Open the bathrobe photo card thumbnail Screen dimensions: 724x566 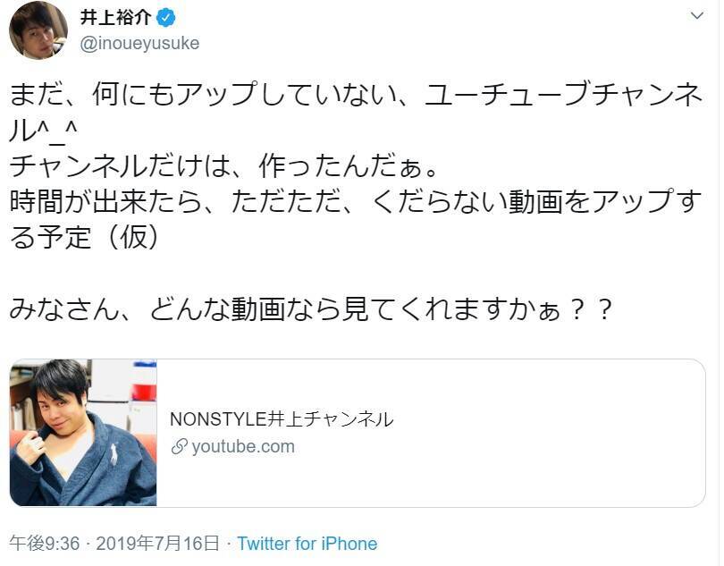pos(83,433)
